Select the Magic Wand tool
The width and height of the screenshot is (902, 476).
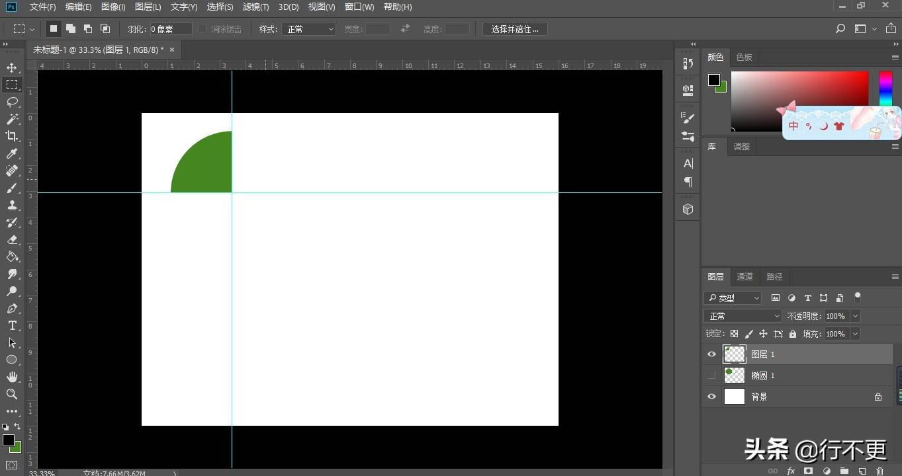tap(12, 119)
